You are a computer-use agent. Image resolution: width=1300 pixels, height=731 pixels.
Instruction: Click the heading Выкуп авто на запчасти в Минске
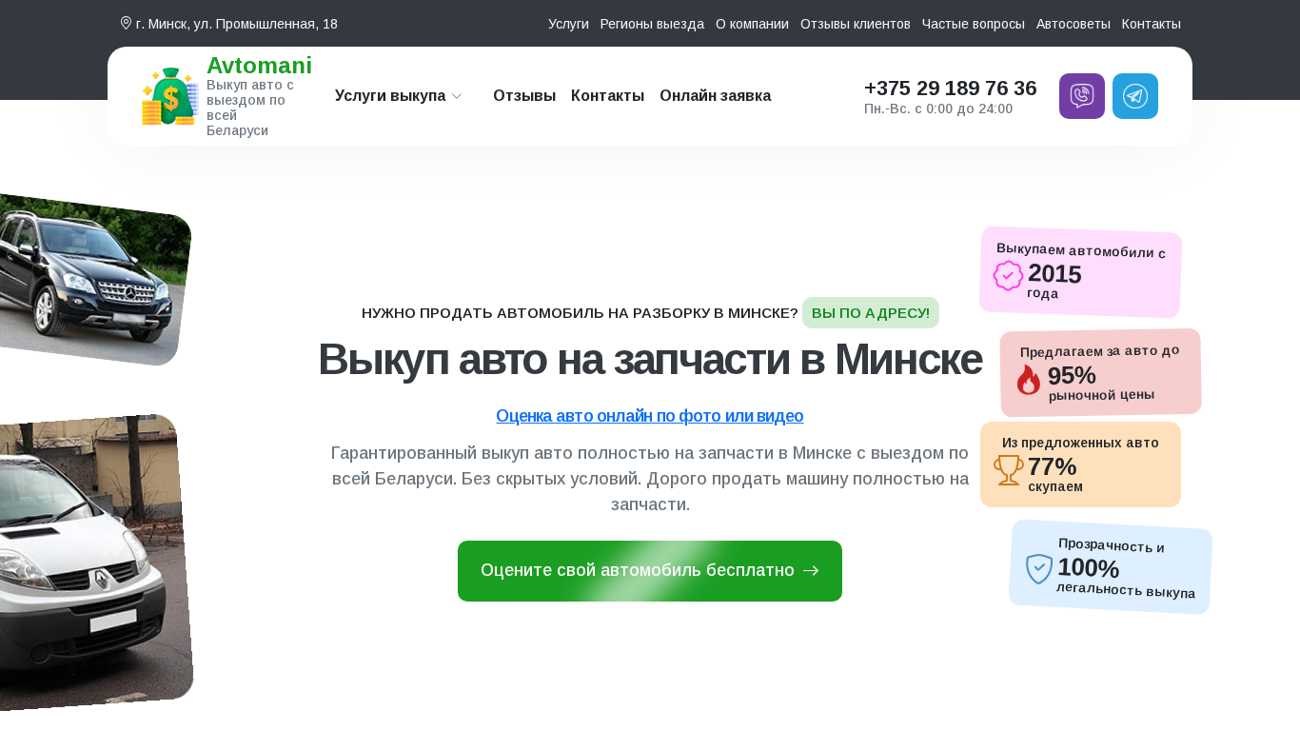point(650,360)
